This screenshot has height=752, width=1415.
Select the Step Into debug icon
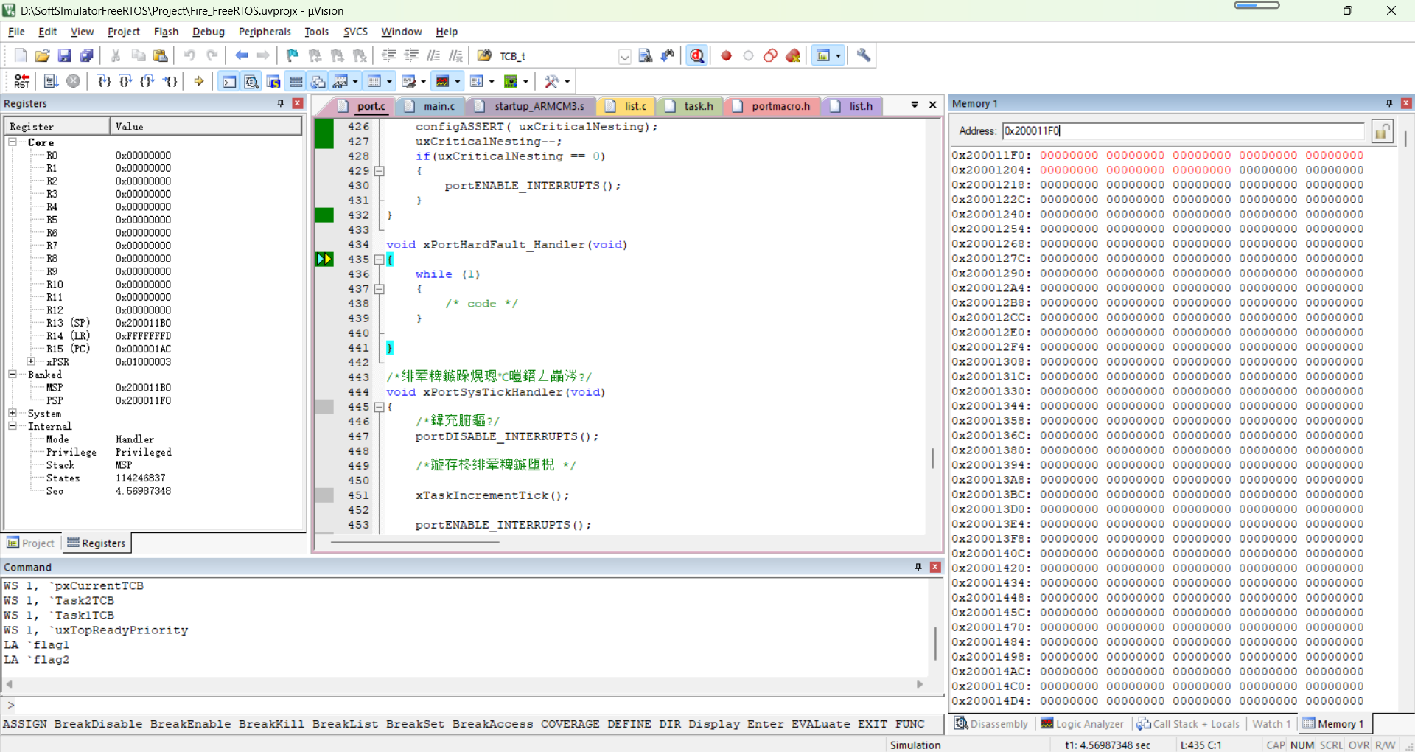click(x=104, y=81)
